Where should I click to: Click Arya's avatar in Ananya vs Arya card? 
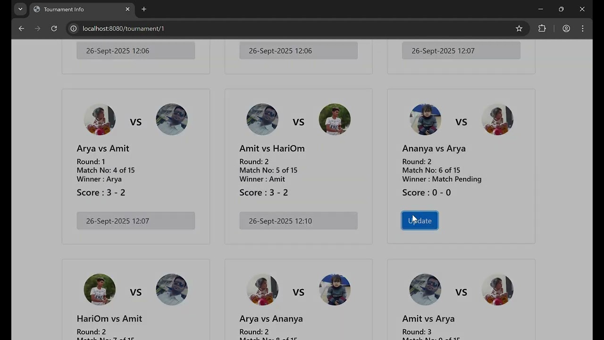(497, 119)
